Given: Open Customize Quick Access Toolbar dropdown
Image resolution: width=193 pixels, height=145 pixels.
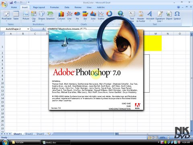Looking at the screenshot, I should point(29,2).
